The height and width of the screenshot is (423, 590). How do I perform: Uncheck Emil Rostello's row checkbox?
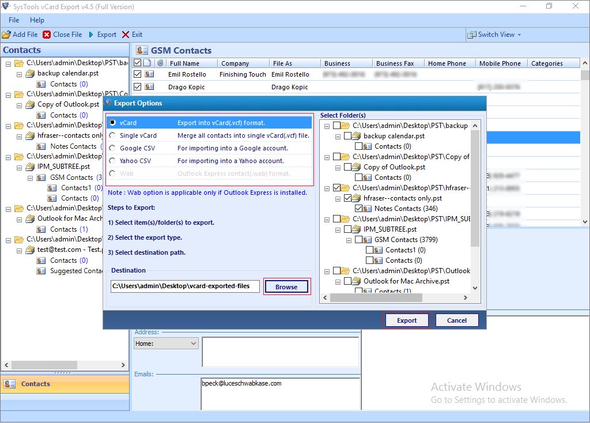point(138,74)
